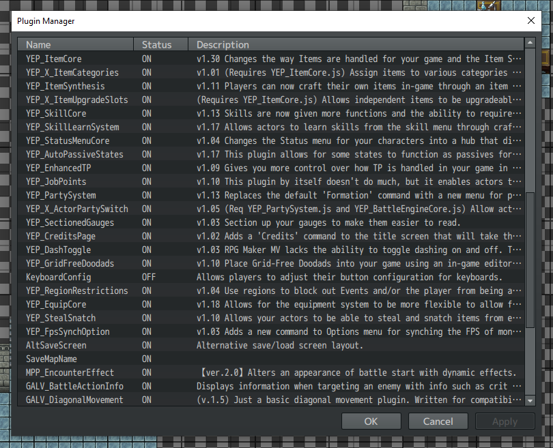Select the GALV_DiagonalMovement plugin
This screenshot has width=553, height=448.
271,400
